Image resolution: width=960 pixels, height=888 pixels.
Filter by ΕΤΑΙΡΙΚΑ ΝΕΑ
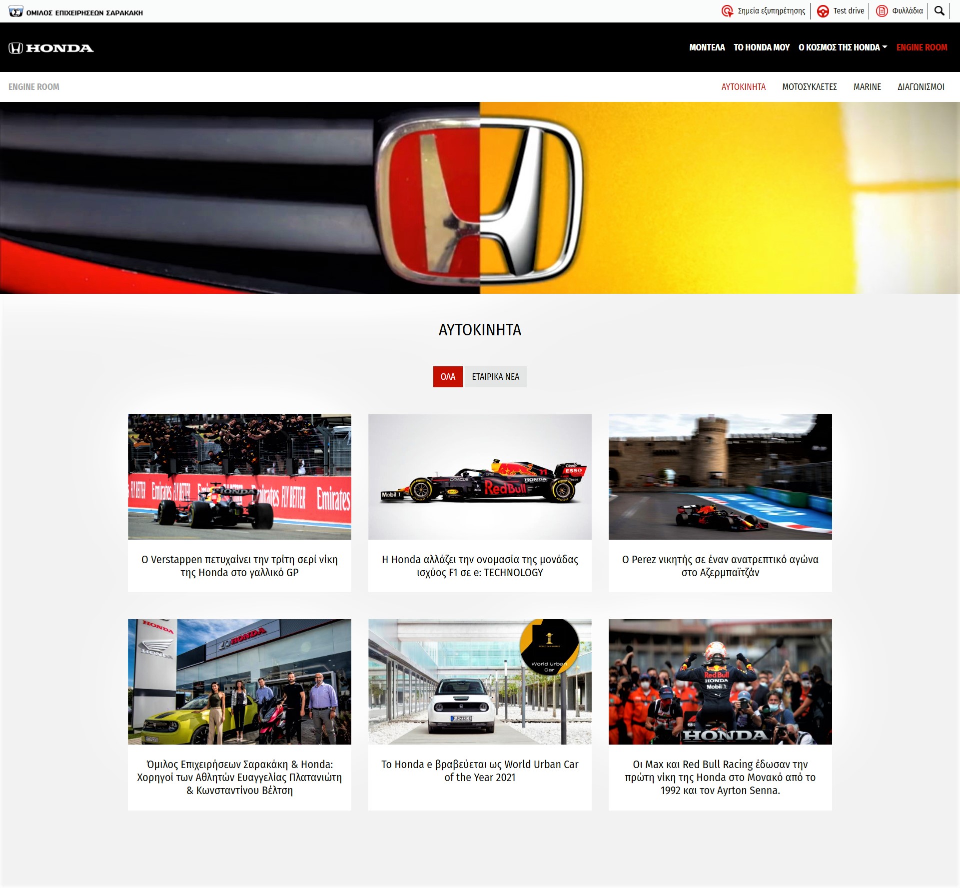495,377
